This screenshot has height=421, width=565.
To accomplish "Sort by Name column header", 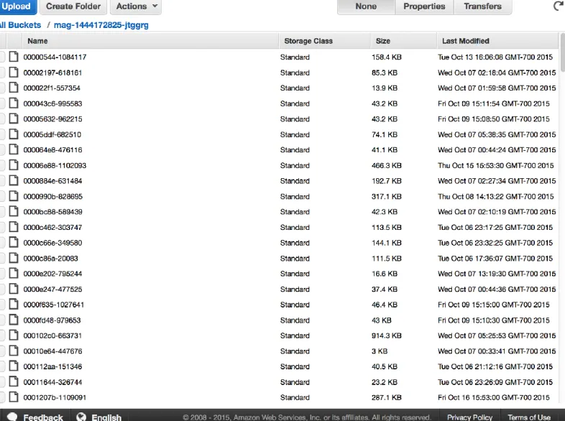I will [x=150, y=41].
